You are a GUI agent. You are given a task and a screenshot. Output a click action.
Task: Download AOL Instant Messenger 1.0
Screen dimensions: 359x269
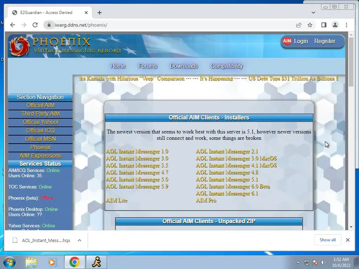[x=137, y=151]
